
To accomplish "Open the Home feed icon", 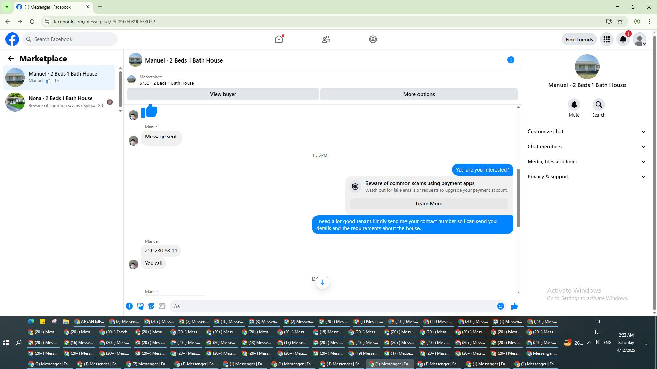I will [279, 39].
